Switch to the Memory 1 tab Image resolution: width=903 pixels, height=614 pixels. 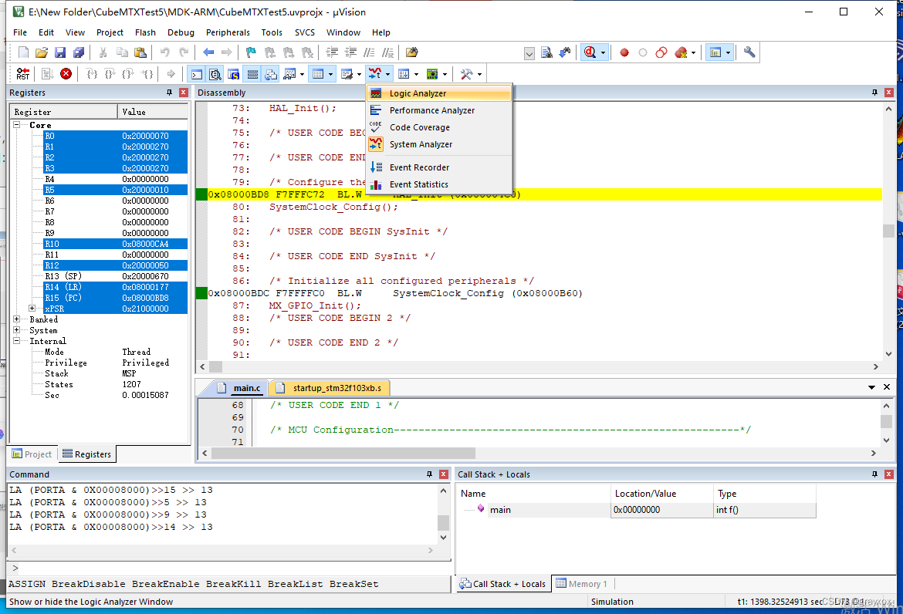point(582,584)
